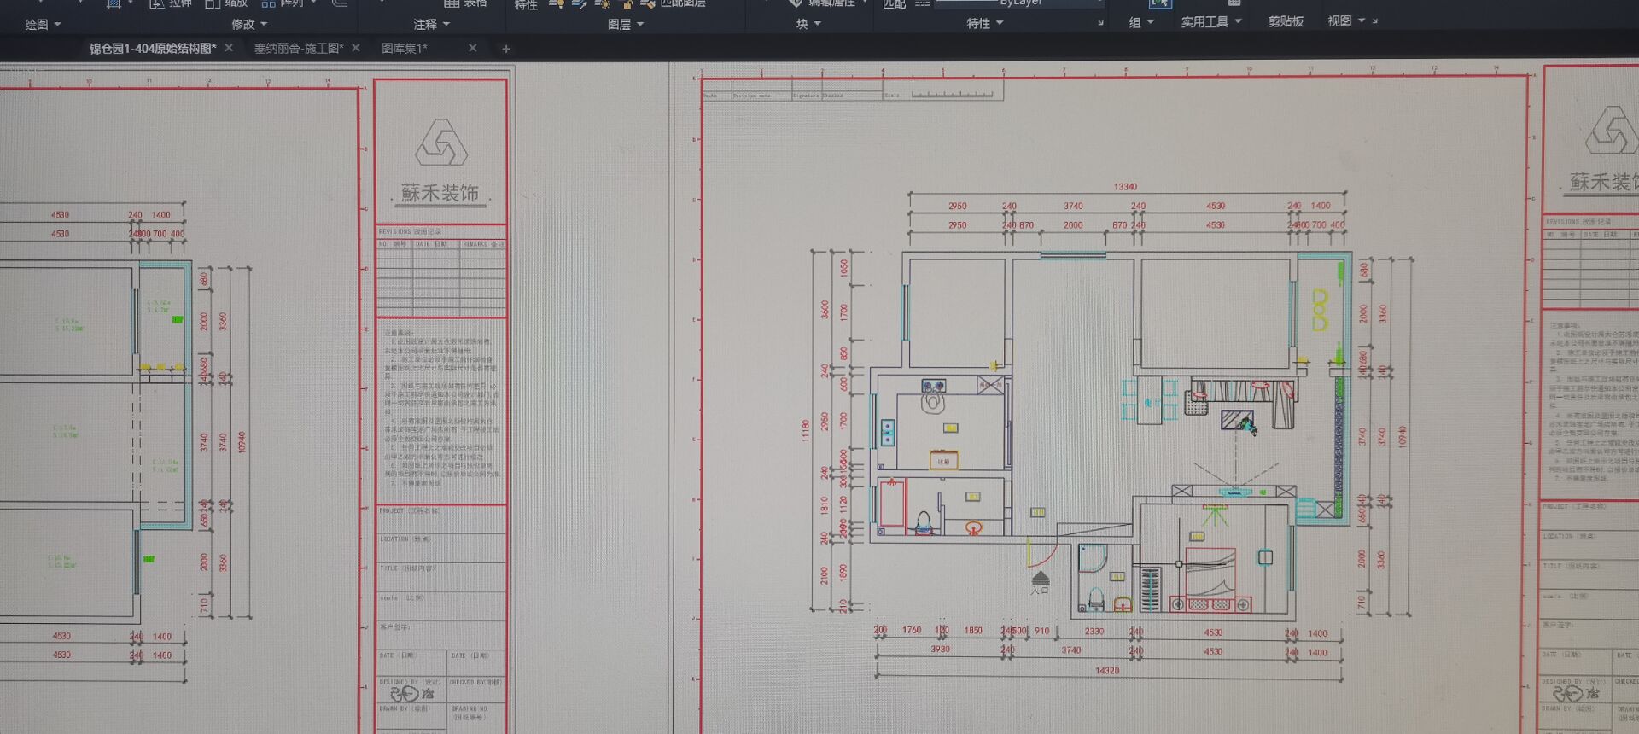Close the 图库集1 drawing tab
The height and width of the screenshot is (734, 1639).
click(473, 48)
